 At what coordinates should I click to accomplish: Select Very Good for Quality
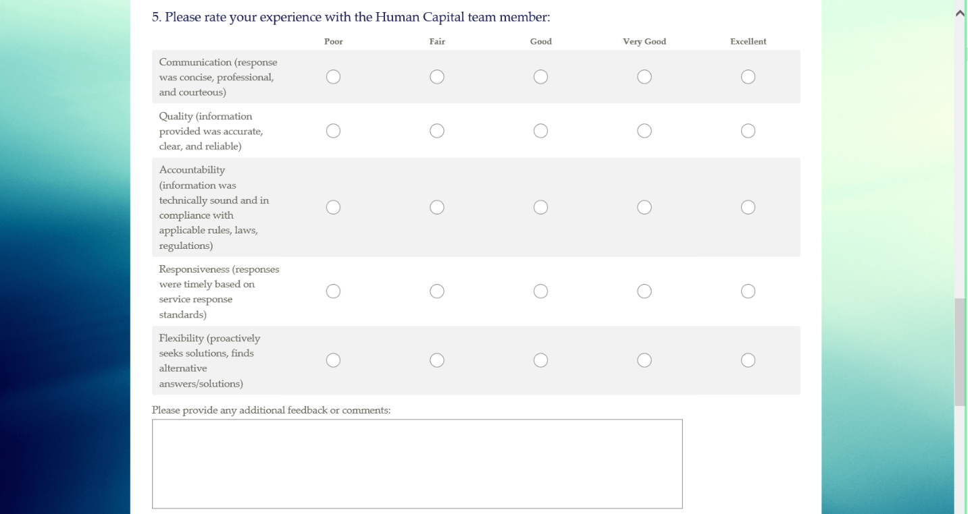[644, 131]
